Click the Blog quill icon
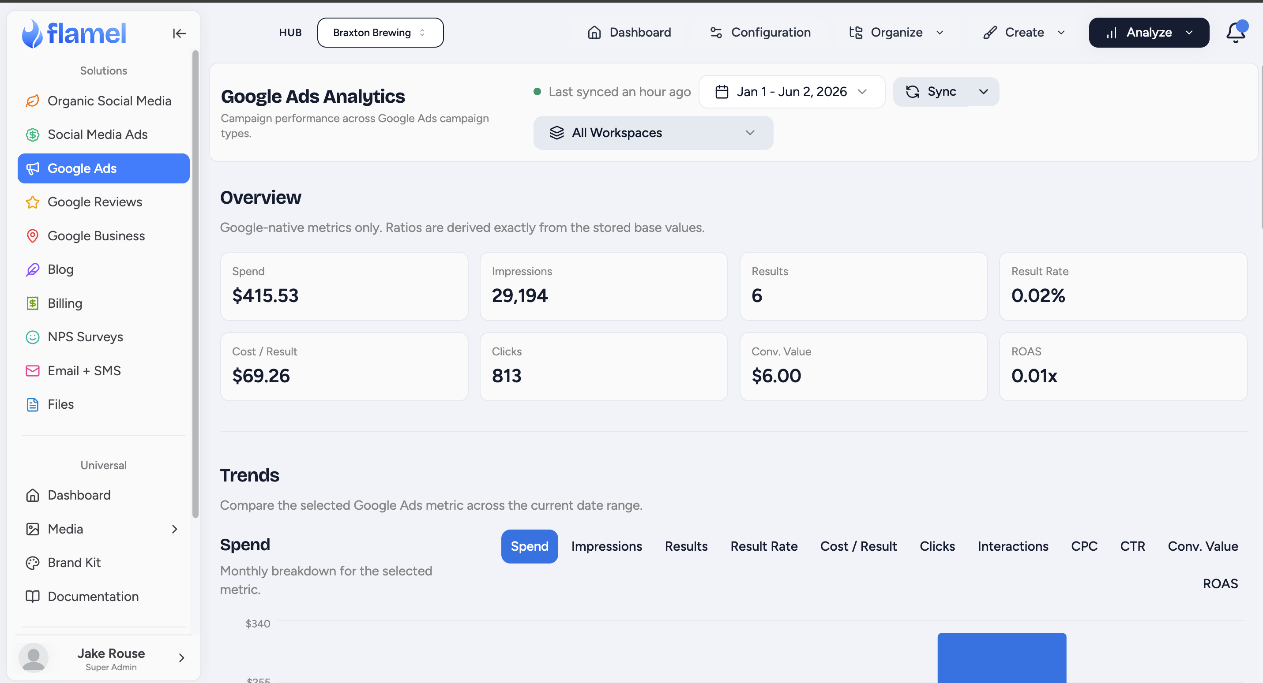The image size is (1263, 683). click(x=32, y=269)
